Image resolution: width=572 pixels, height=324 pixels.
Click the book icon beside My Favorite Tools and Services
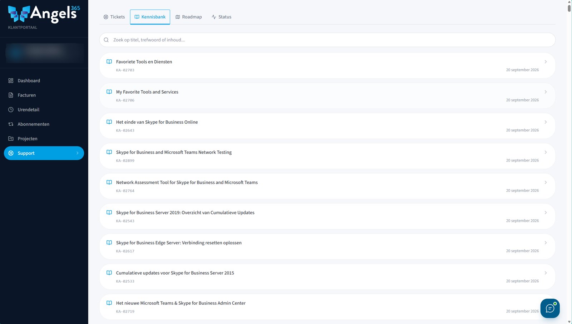109,92
